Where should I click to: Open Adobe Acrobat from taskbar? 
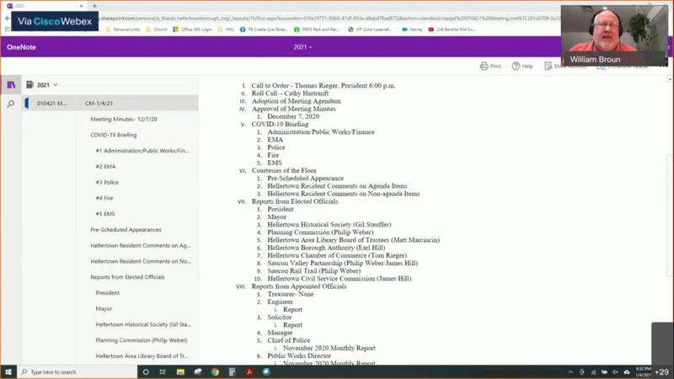pos(249,371)
